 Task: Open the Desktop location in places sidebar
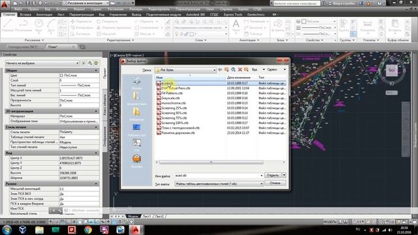tap(137, 130)
